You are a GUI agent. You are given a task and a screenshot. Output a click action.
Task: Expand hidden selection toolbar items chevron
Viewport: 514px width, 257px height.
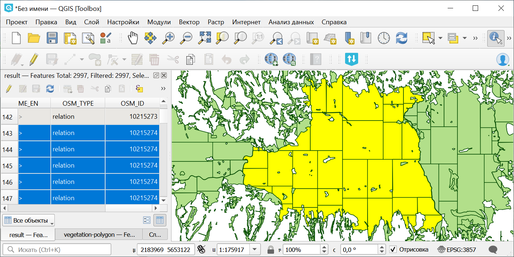coord(476,38)
